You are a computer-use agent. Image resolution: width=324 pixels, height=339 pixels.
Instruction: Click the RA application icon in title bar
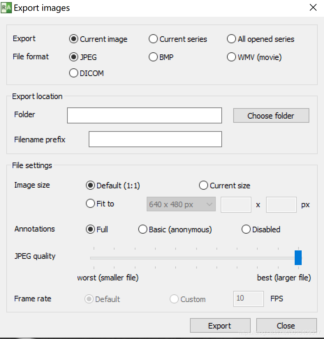point(6,8)
